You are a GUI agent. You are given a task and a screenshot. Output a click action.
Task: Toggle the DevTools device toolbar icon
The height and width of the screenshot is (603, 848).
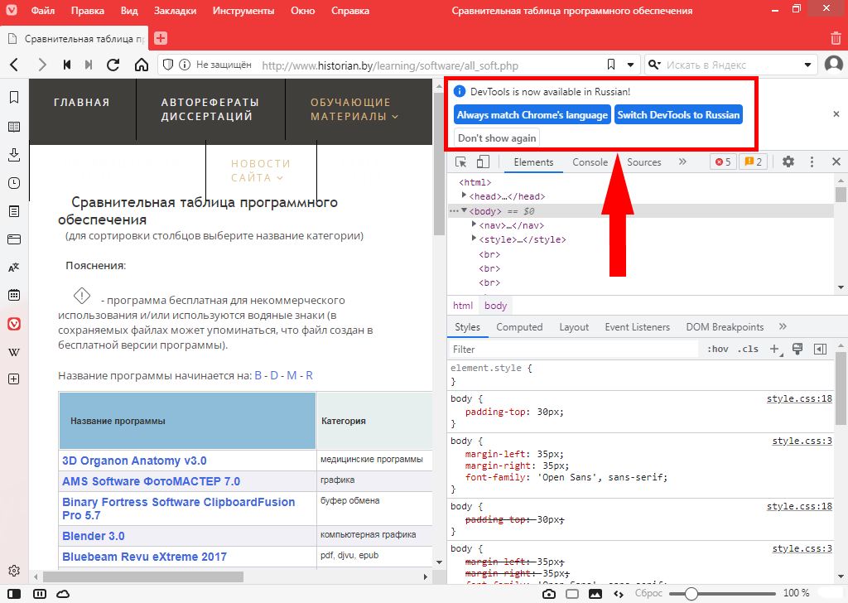(483, 162)
